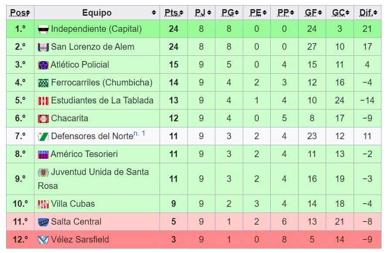Follow the n. 1 footnote reference
388x253 pixels.
click(140, 134)
